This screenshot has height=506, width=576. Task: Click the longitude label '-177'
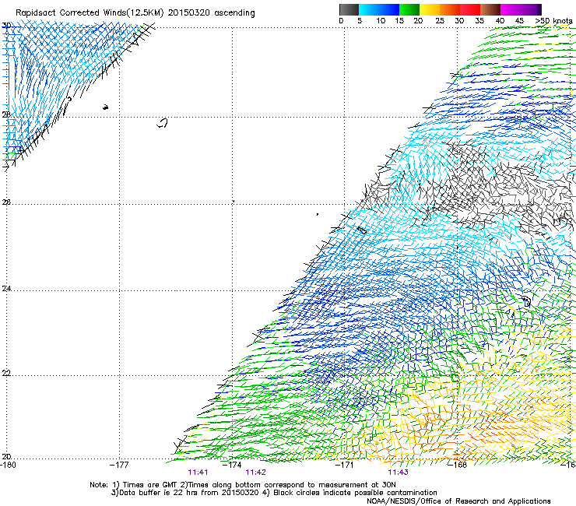[119, 465]
